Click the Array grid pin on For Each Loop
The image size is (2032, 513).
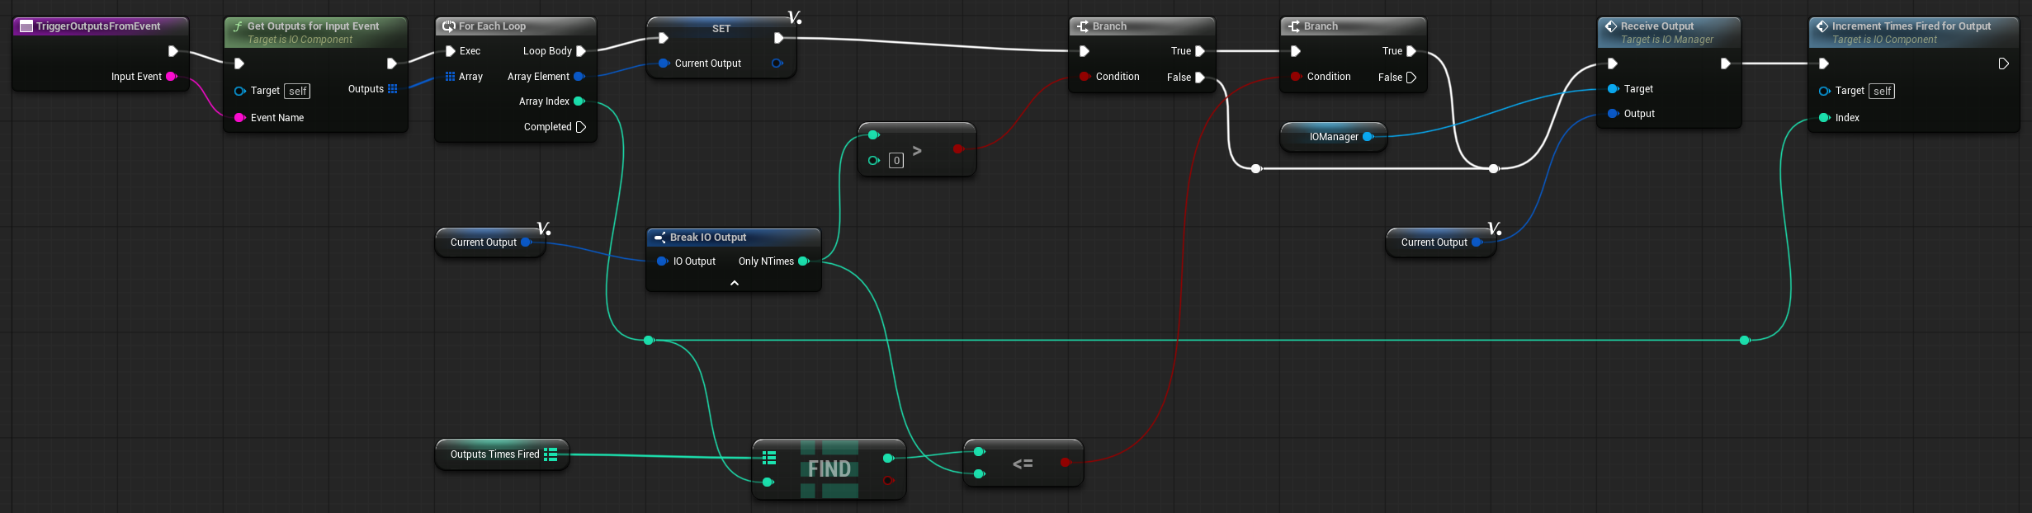450,77
